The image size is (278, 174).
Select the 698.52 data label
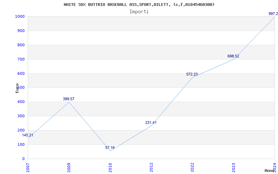233,56
